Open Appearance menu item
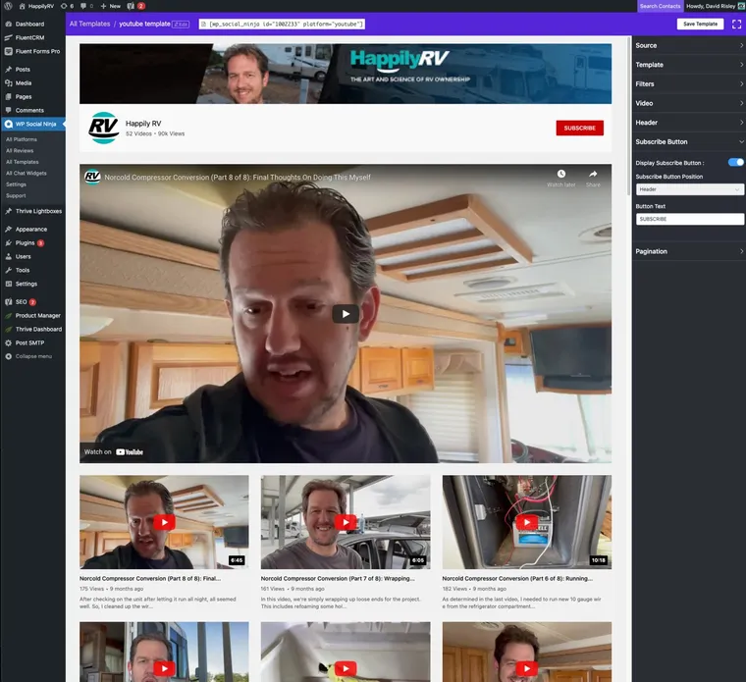The image size is (746, 682). (32, 230)
